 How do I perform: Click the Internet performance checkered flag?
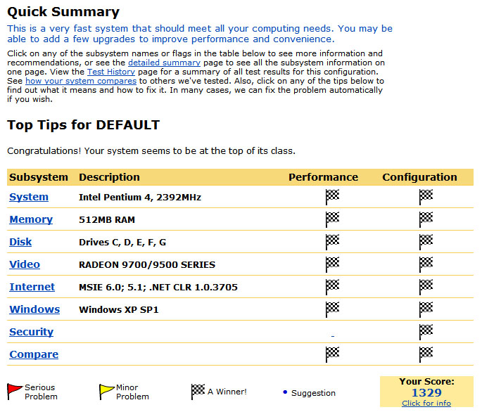(x=332, y=287)
